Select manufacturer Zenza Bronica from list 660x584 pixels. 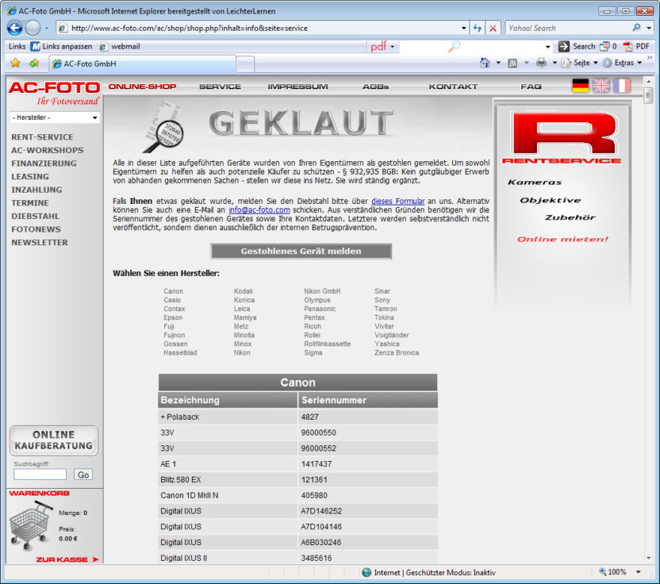pyautogui.click(x=397, y=352)
